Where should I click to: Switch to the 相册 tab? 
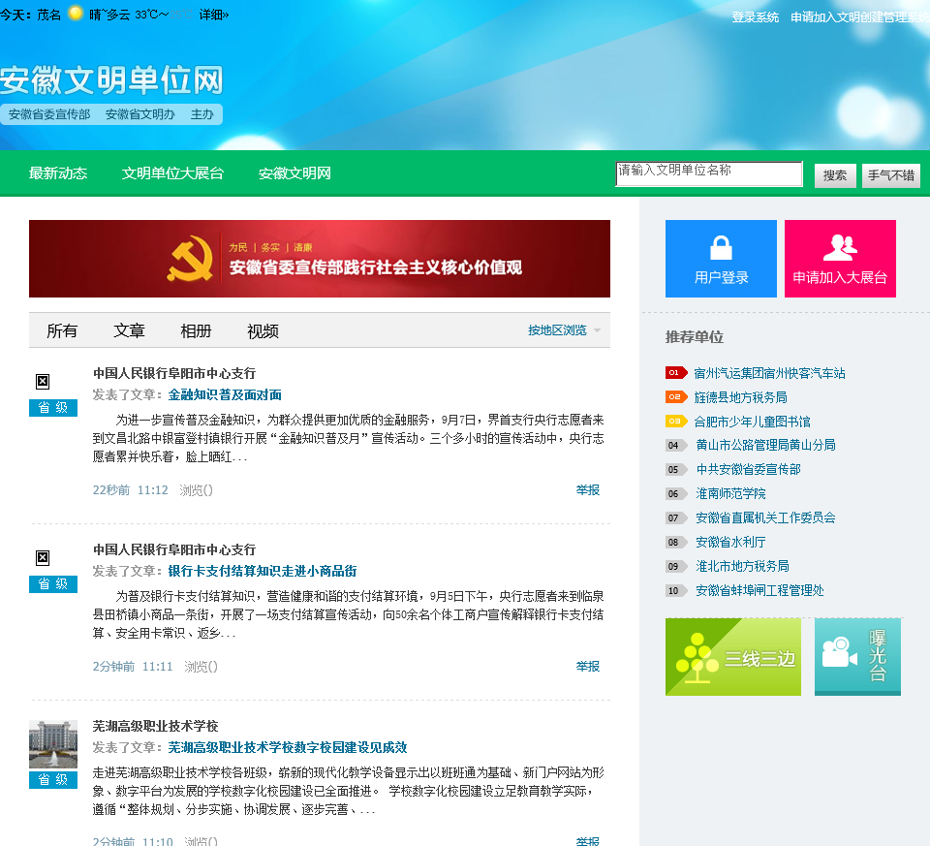[x=197, y=331]
